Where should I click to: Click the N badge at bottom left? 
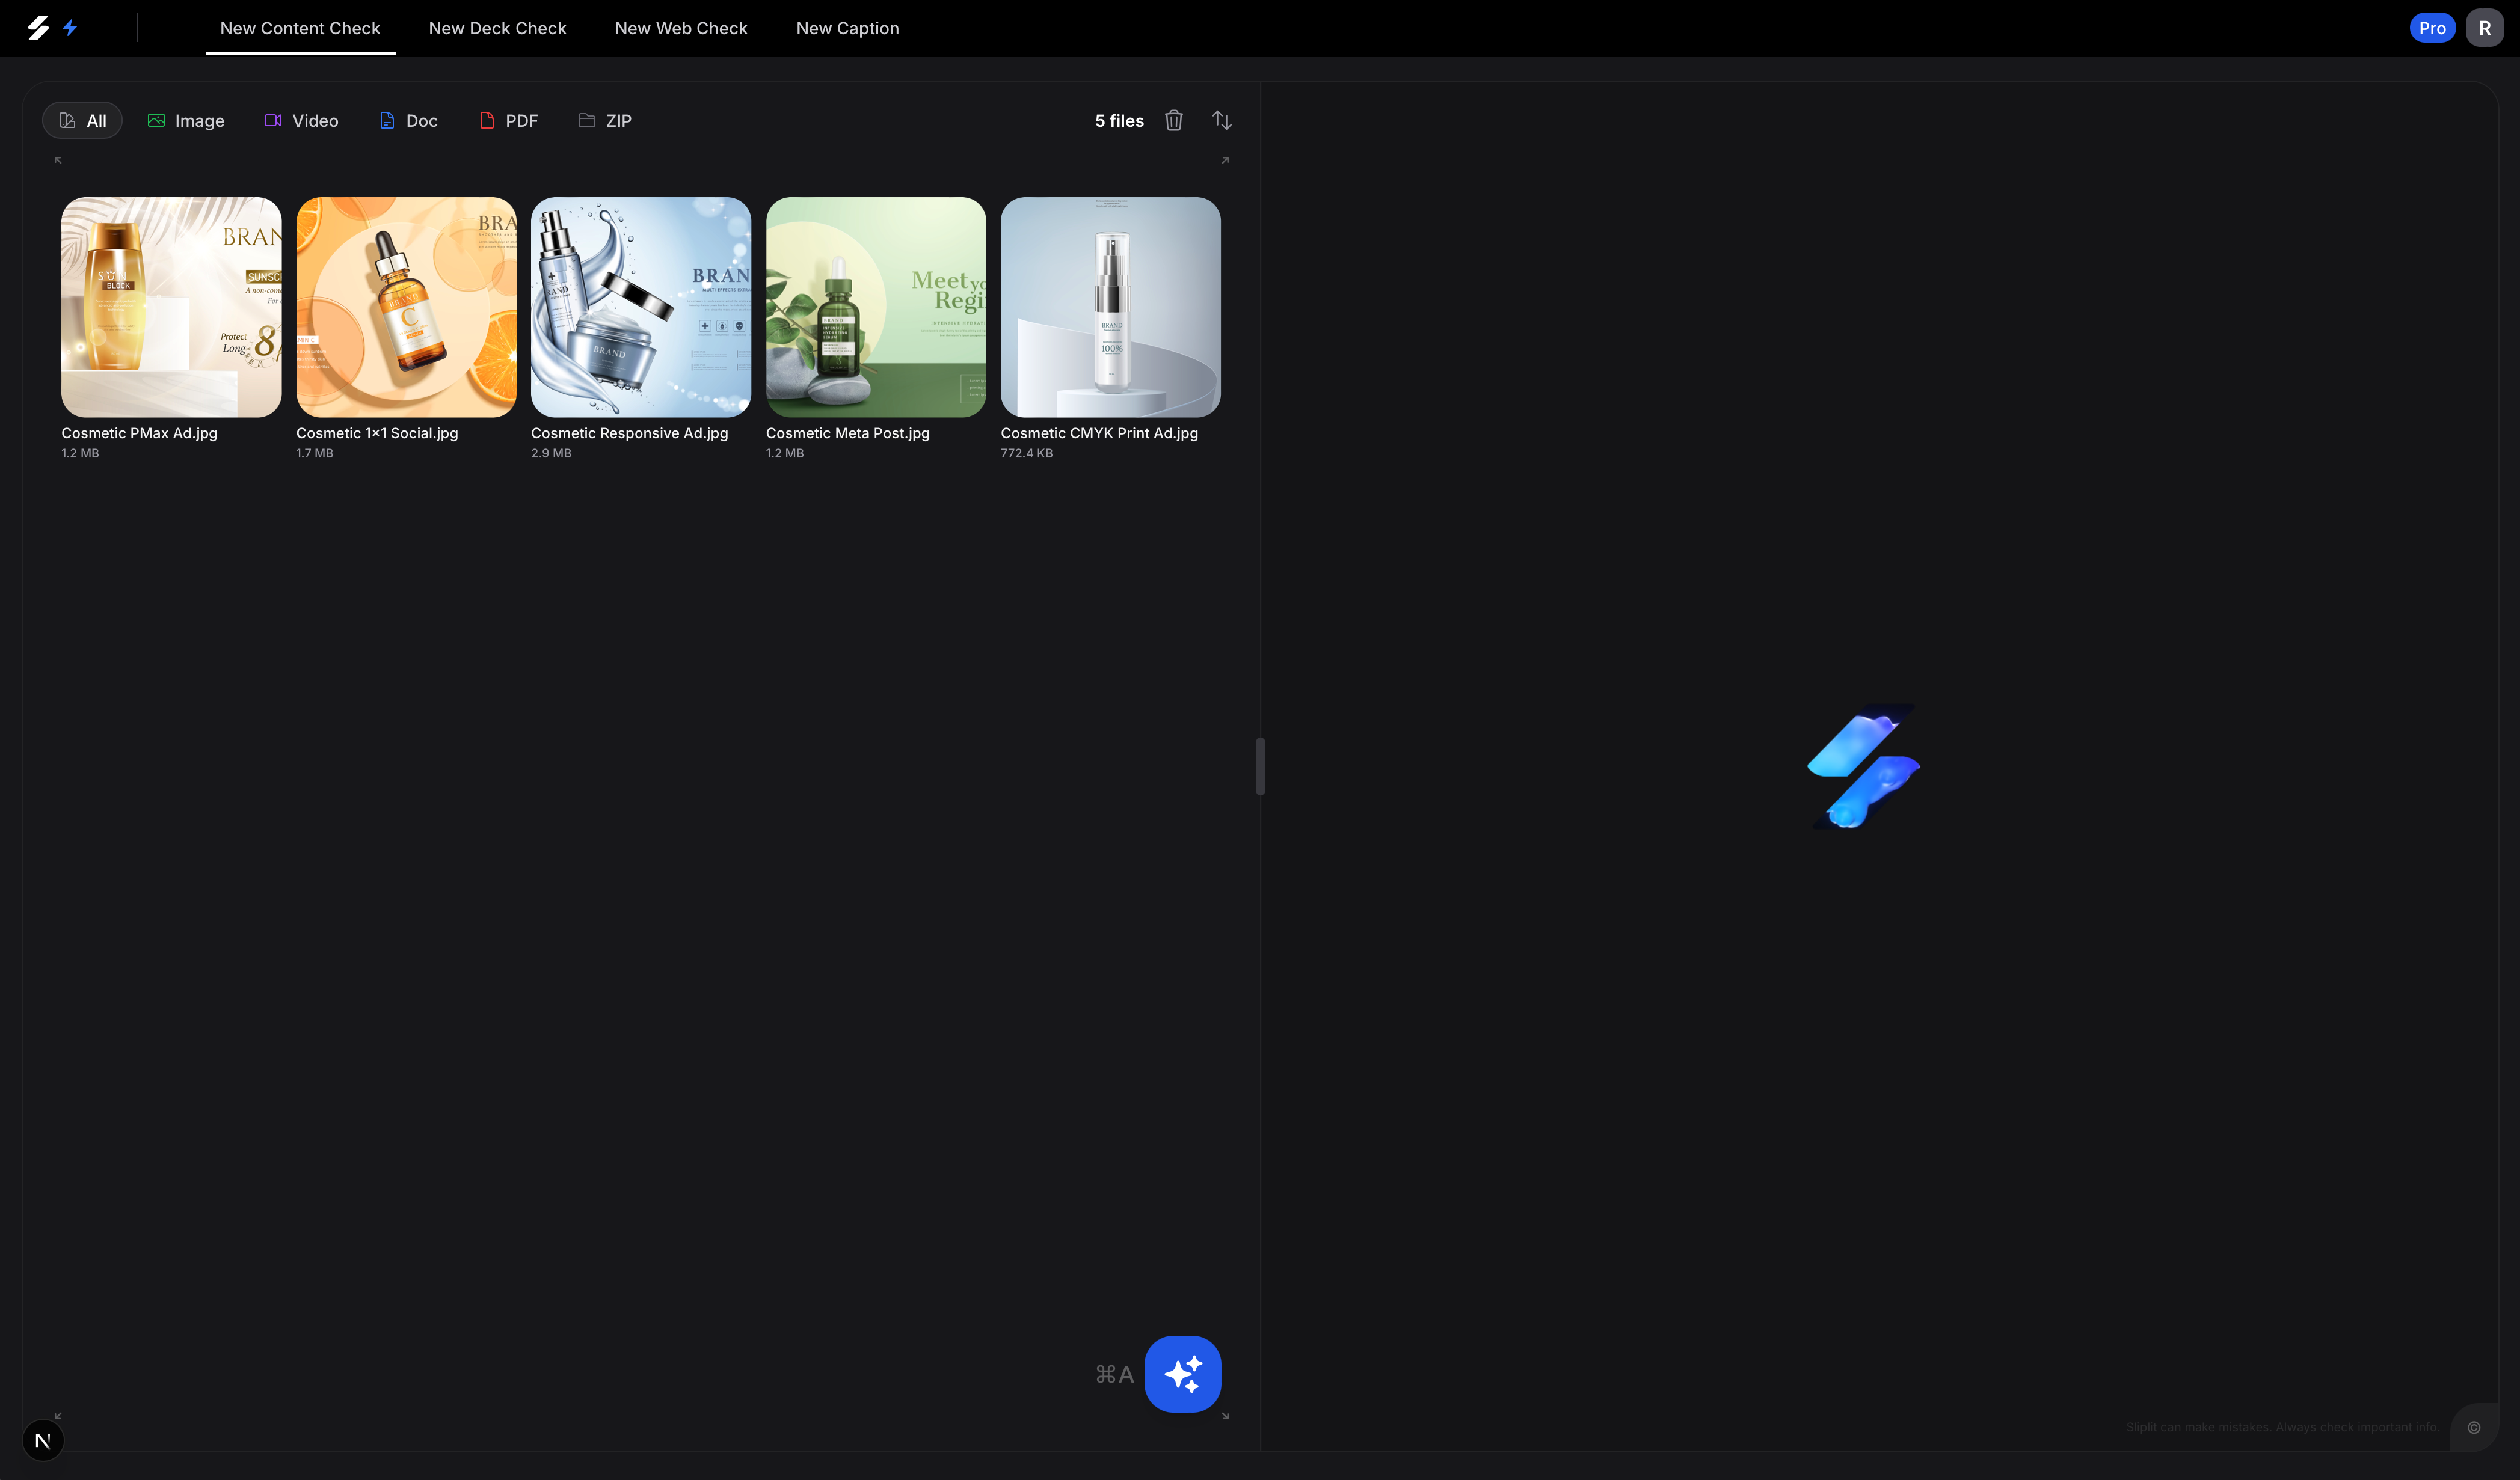tap(42, 1440)
